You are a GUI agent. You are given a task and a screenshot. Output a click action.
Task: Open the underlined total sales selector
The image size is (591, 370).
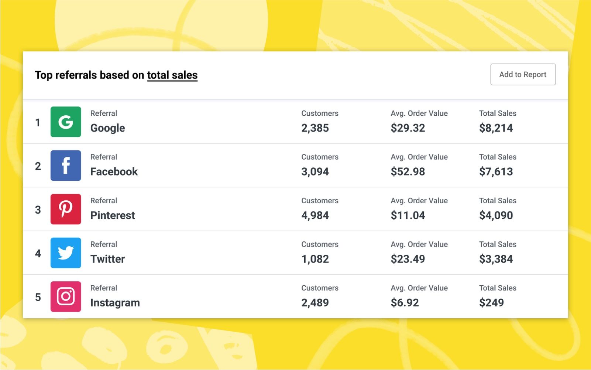click(172, 75)
